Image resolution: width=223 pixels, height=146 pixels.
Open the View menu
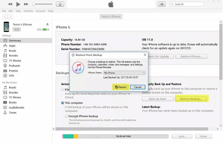pos(18,11)
